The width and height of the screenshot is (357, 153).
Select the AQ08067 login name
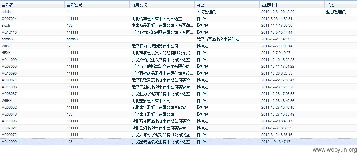[9, 94]
